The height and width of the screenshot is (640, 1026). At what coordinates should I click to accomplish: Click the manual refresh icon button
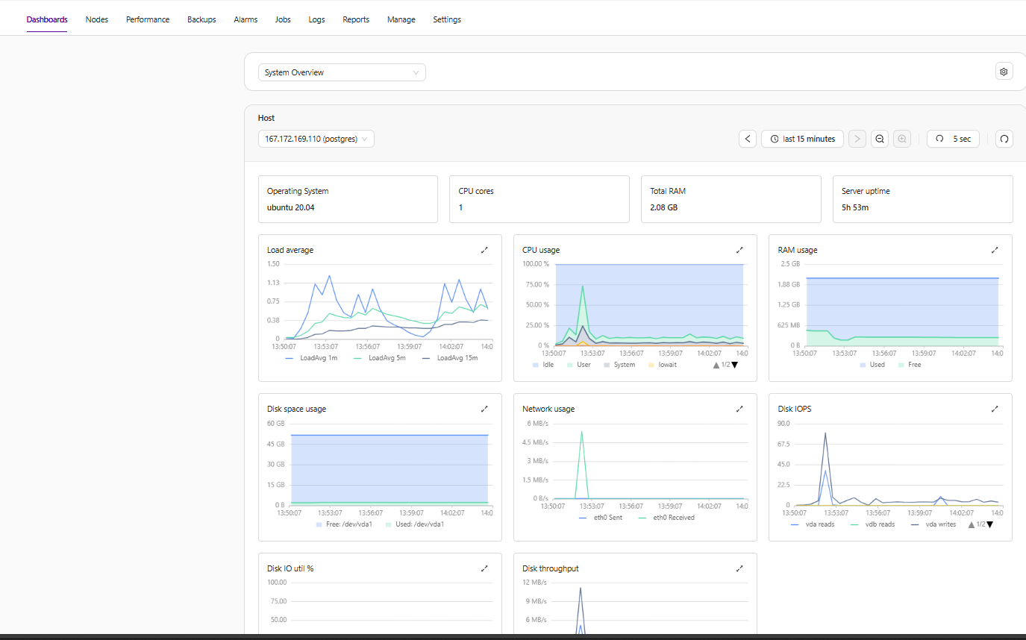(x=1004, y=139)
